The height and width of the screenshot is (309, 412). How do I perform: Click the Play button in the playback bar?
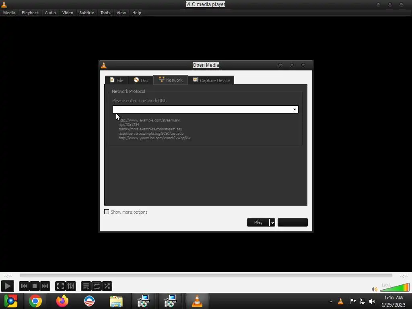click(7, 286)
